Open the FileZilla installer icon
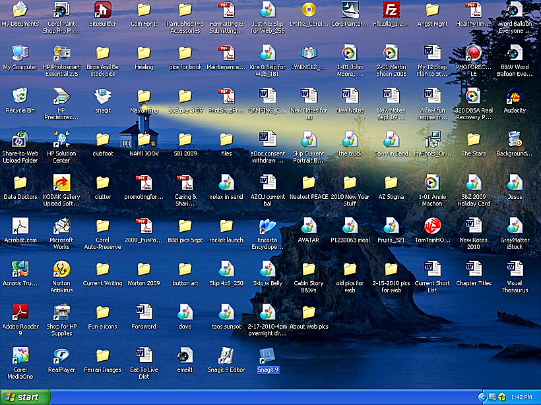Screen dimensions: 541x405 coord(391,10)
